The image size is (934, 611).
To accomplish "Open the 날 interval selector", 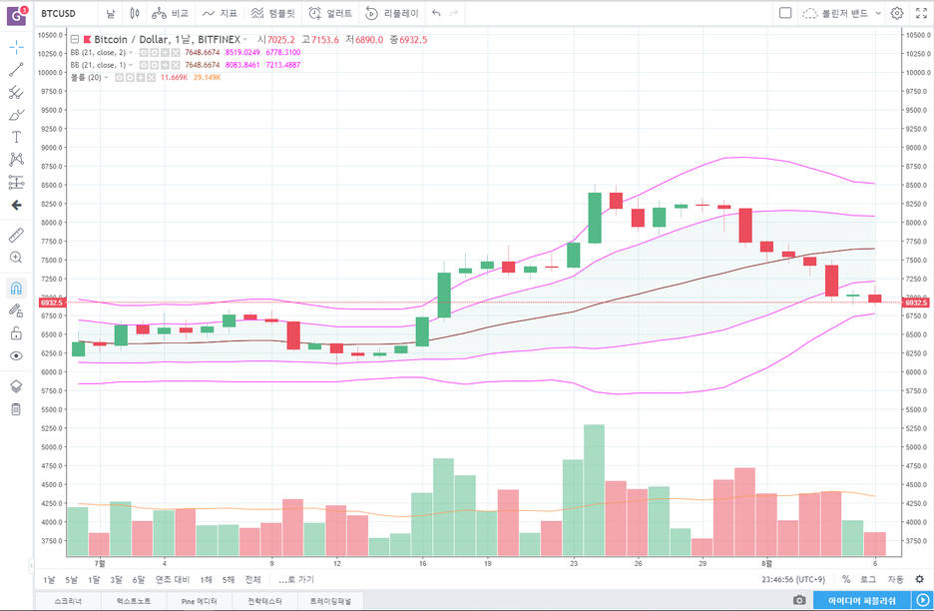I will coord(110,13).
